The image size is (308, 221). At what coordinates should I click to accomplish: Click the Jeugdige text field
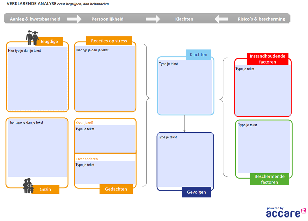point(38,78)
